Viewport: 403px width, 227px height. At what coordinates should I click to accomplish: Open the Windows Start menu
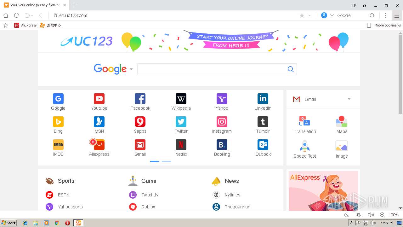click(x=9, y=223)
